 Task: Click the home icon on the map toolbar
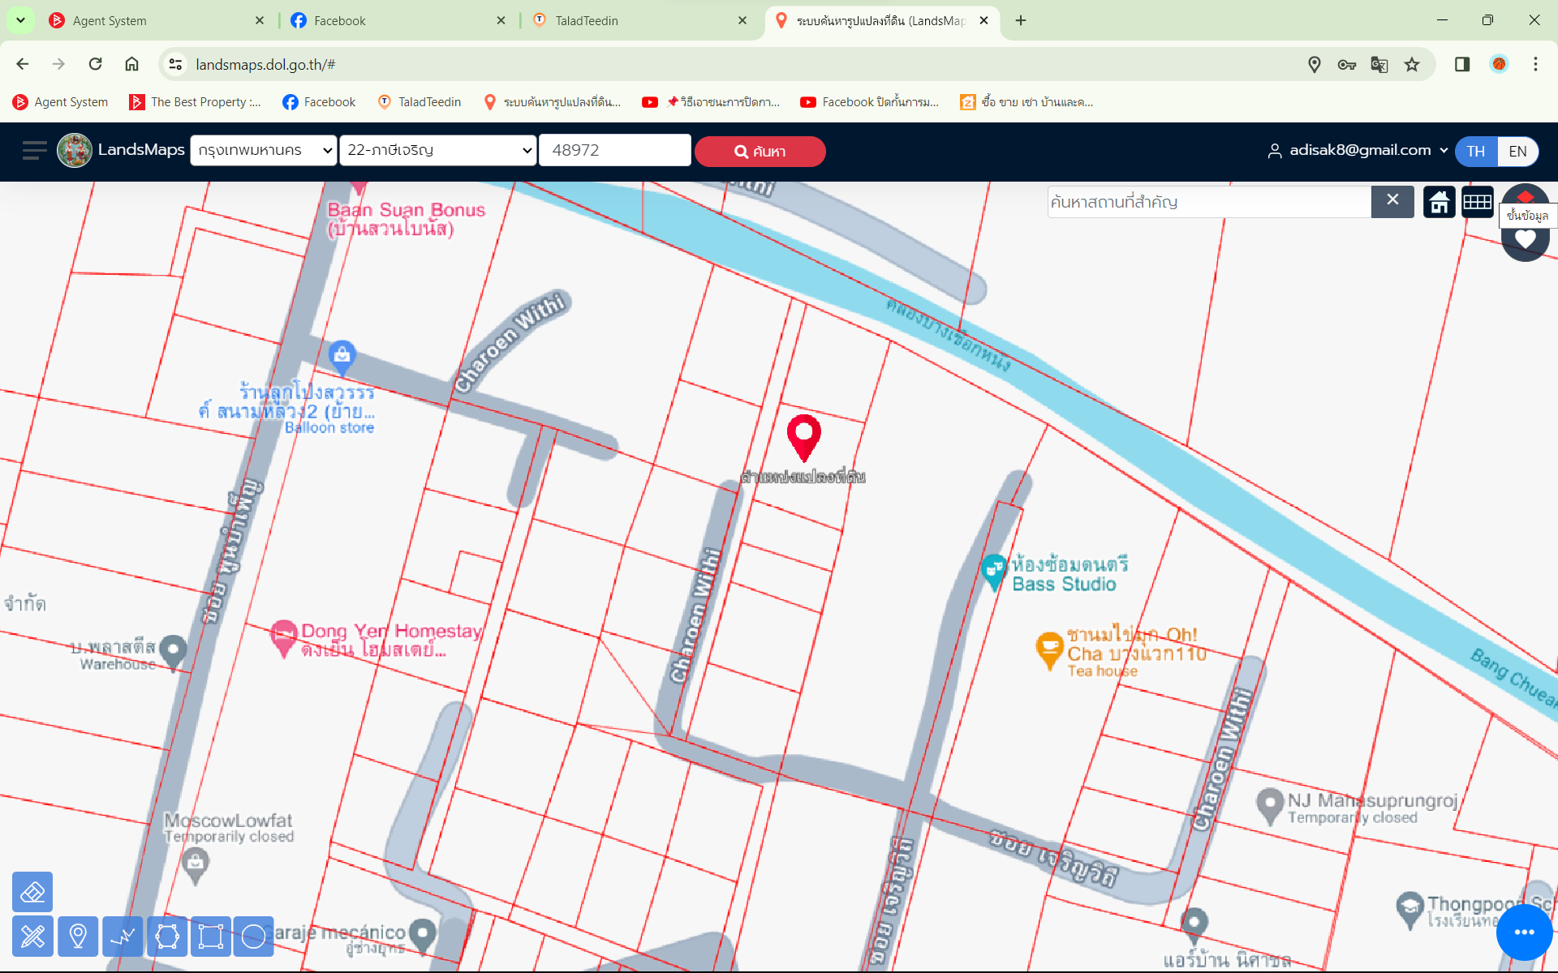coord(1439,202)
